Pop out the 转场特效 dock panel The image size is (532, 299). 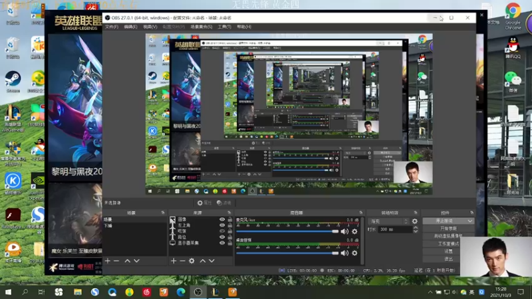click(416, 213)
